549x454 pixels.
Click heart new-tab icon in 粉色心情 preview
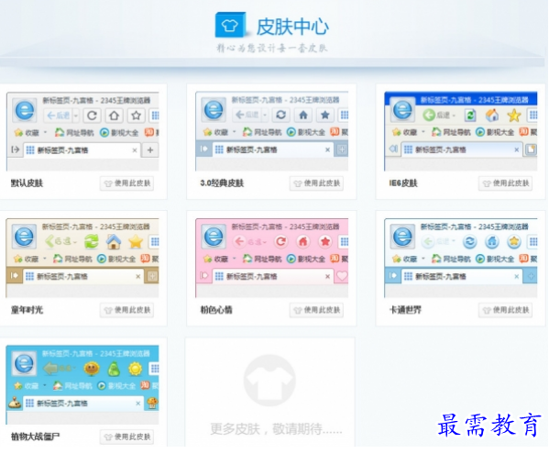pos(342,276)
